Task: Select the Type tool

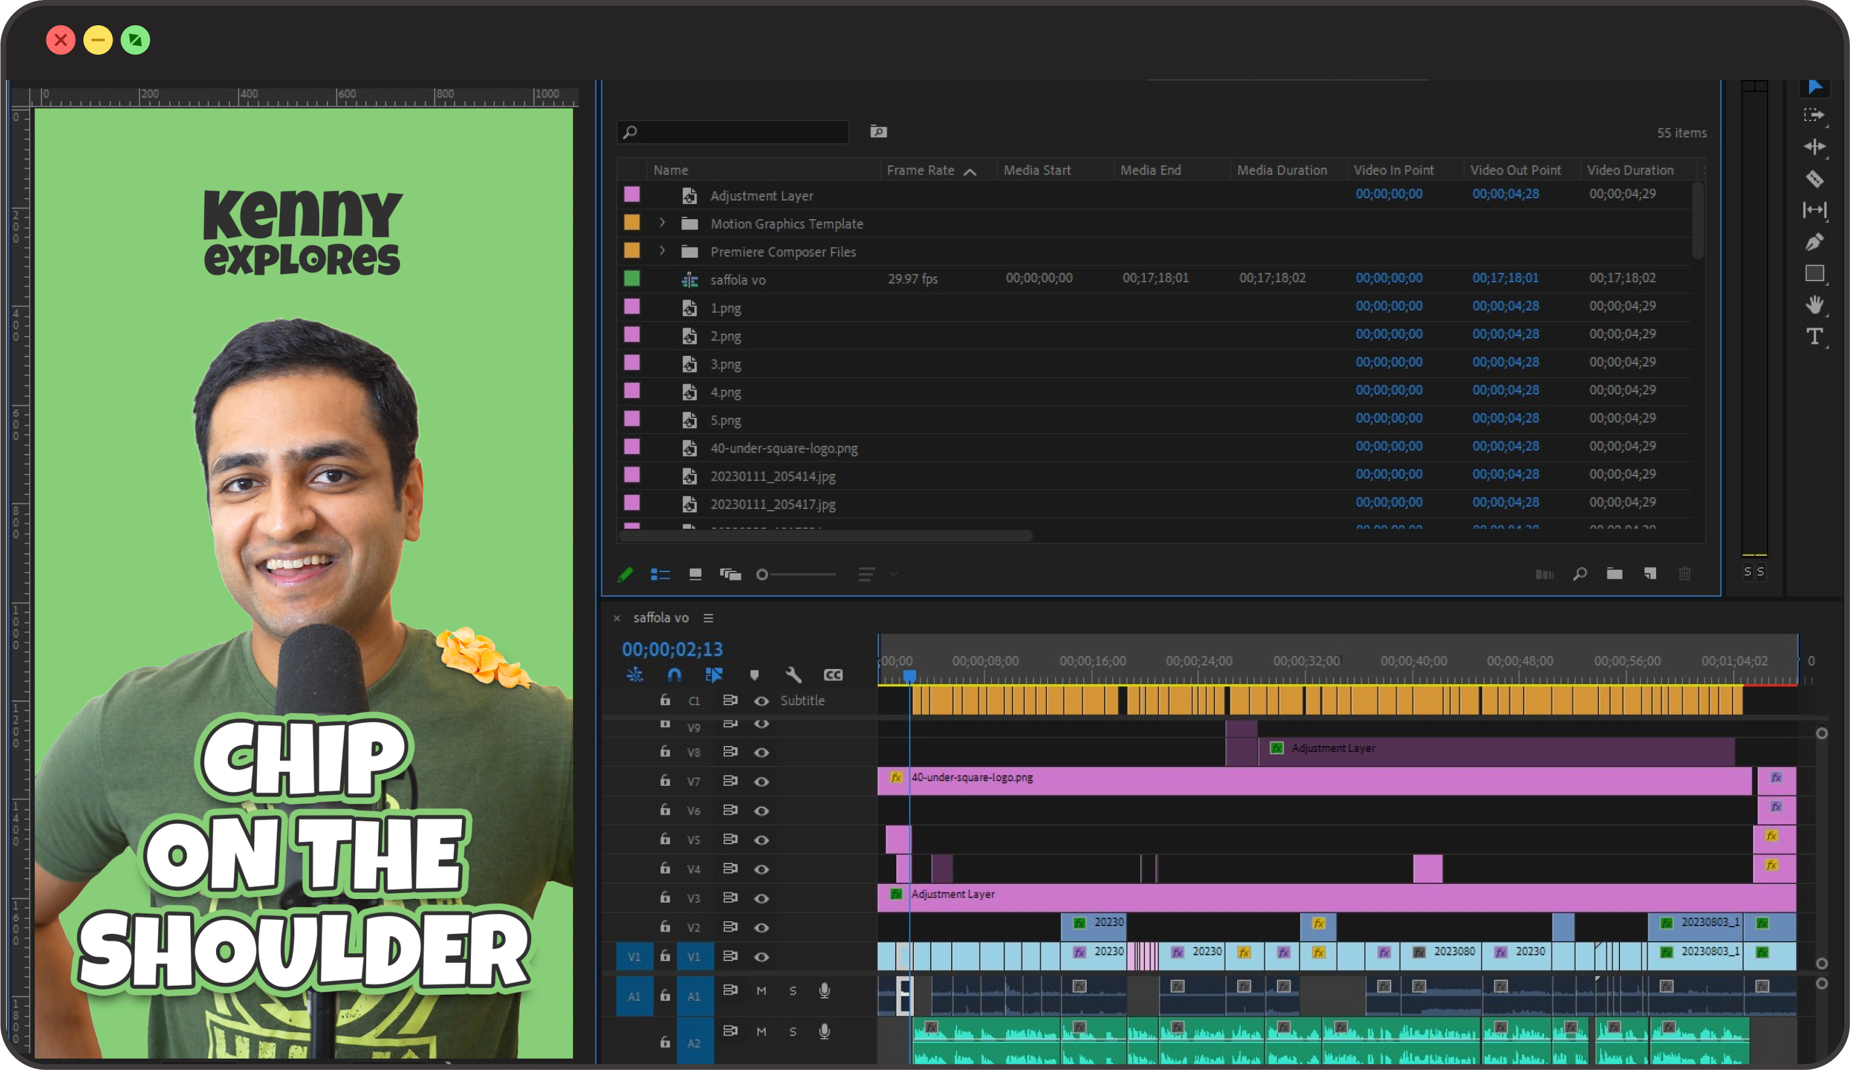Action: [1814, 337]
